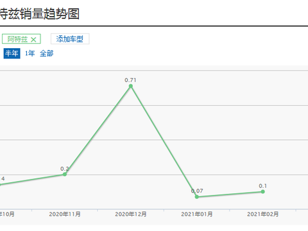Select the 半年 time range tab
This screenshot has height=231, width=308.
tap(12, 53)
